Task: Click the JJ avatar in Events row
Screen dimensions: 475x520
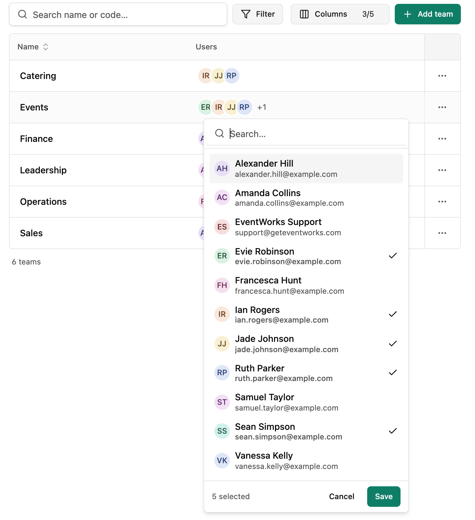Action: (x=231, y=107)
